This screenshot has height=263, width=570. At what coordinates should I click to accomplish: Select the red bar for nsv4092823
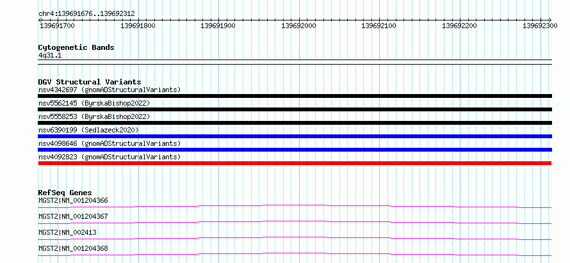[295, 163]
